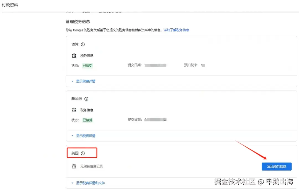Click the info icon next to 台湾
The image size is (299, 191).
pyautogui.click(x=82, y=44)
